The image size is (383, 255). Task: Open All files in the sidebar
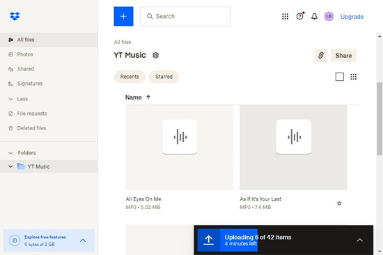pos(49,40)
